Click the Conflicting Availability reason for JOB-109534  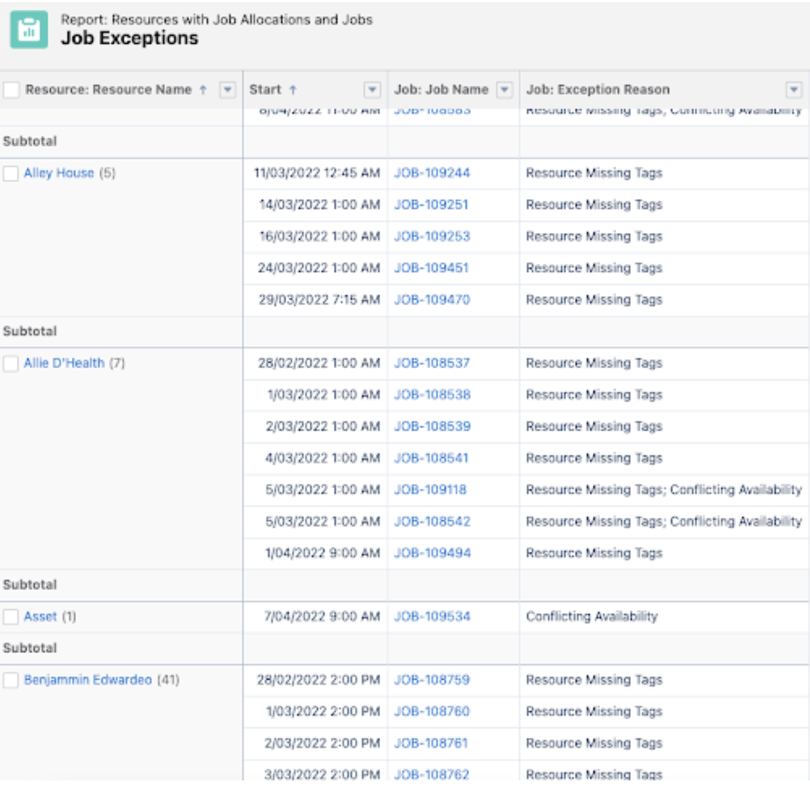pyautogui.click(x=592, y=616)
